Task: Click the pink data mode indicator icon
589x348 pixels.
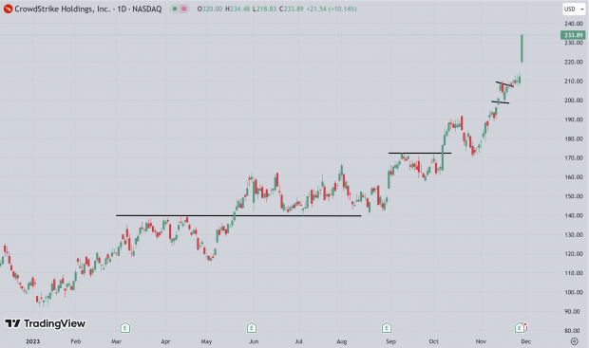Action: [183, 9]
